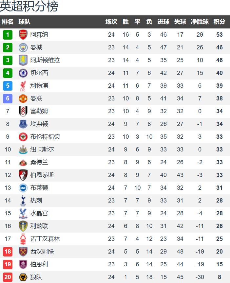Open team link 富勒姆

pos(39,111)
